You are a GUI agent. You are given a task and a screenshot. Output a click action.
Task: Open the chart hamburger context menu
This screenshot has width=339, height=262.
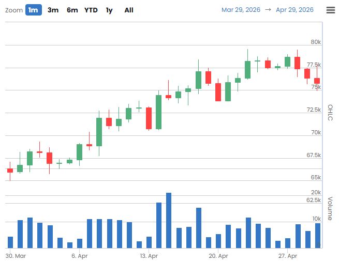(330, 10)
